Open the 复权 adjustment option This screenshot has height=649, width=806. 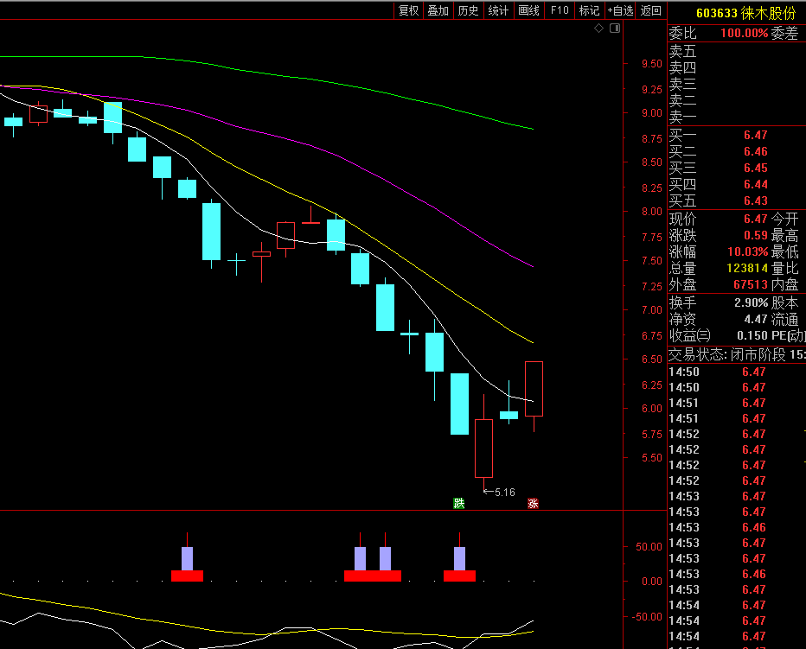coord(409,10)
